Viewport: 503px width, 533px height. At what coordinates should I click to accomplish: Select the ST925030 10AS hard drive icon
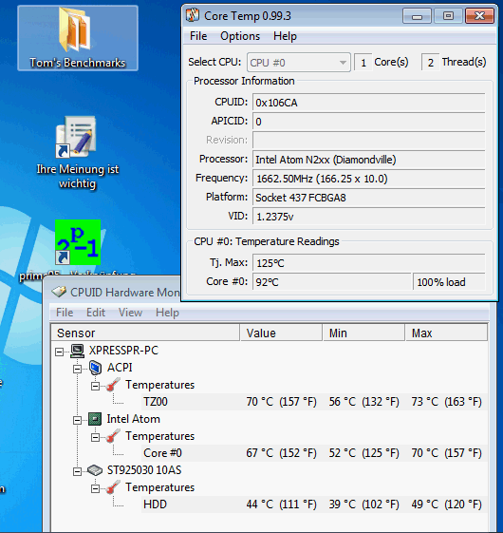pyautogui.click(x=95, y=470)
